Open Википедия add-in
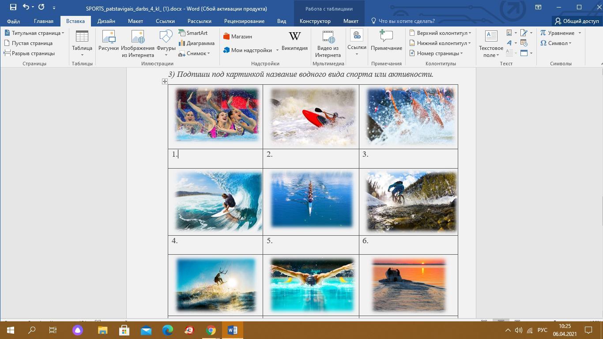 (294, 41)
